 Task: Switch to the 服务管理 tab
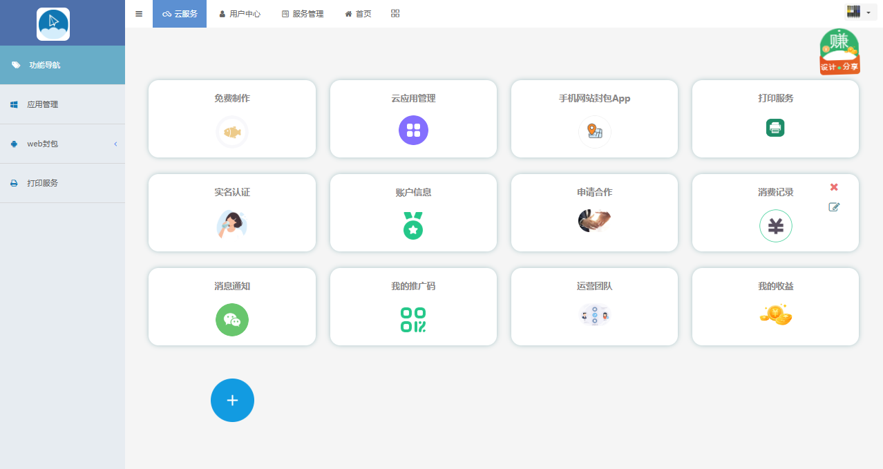point(303,14)
